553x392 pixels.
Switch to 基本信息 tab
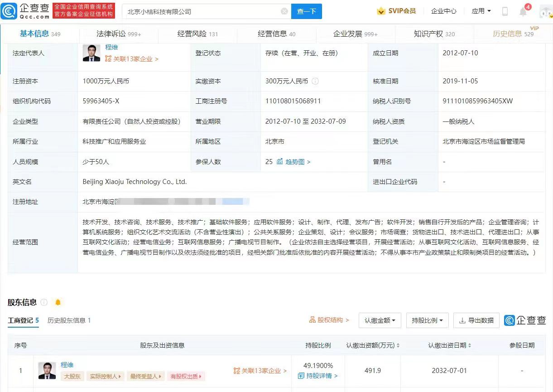[40, 34]
